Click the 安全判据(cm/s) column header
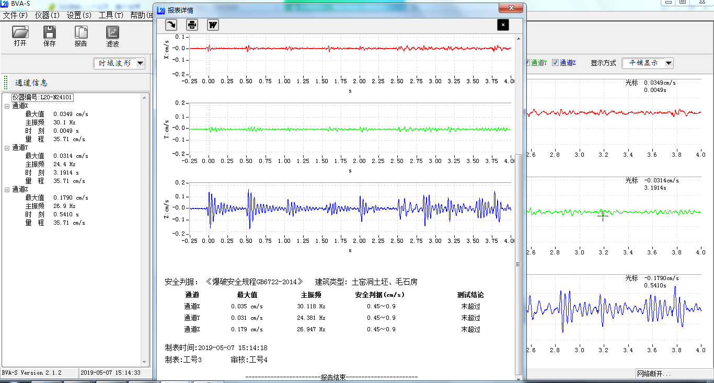The image size is (714, 383). tap(379, 295)
